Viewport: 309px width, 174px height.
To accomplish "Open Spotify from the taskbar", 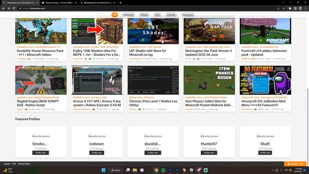I will pyautogui.click(x=163, y=170).
